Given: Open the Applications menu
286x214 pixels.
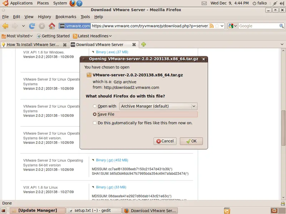Looking at the screenshot, I should (x=21, y=3).
